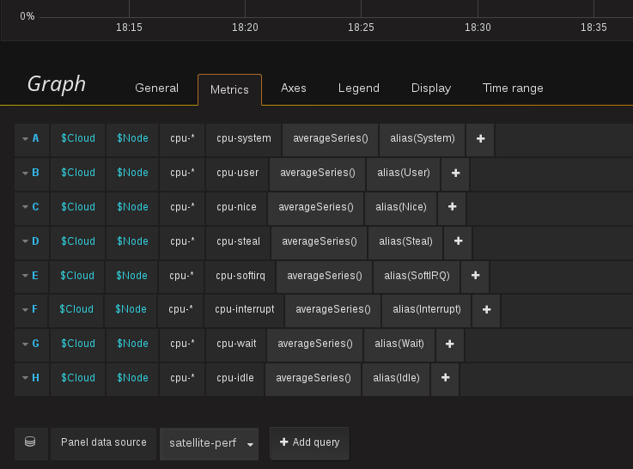Click the database icon beside Panel data source

pos(30,442)
